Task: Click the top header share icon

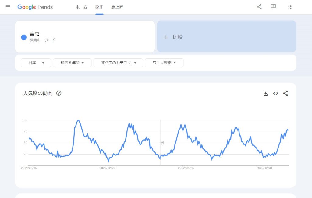Action: 259,7
